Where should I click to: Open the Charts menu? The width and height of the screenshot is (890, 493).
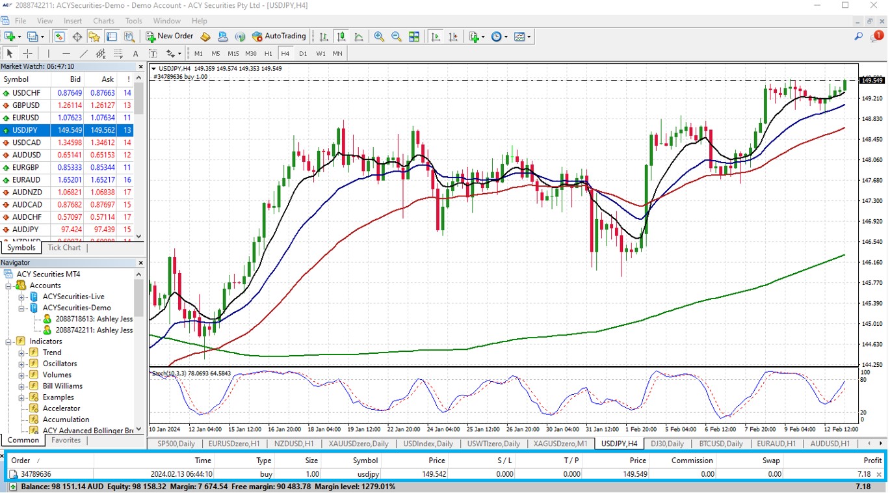coord(103,21)
